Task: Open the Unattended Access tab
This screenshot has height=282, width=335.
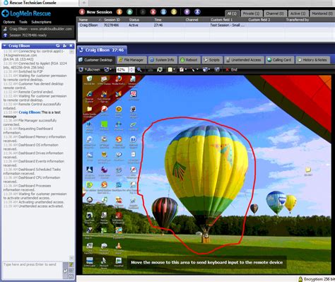Action: click(x=244, y=60)
